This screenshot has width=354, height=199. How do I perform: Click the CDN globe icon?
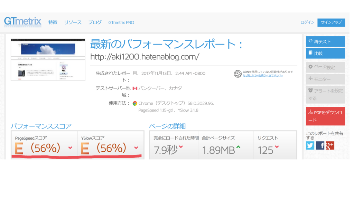pyautogui.click(x=237, y=74)
